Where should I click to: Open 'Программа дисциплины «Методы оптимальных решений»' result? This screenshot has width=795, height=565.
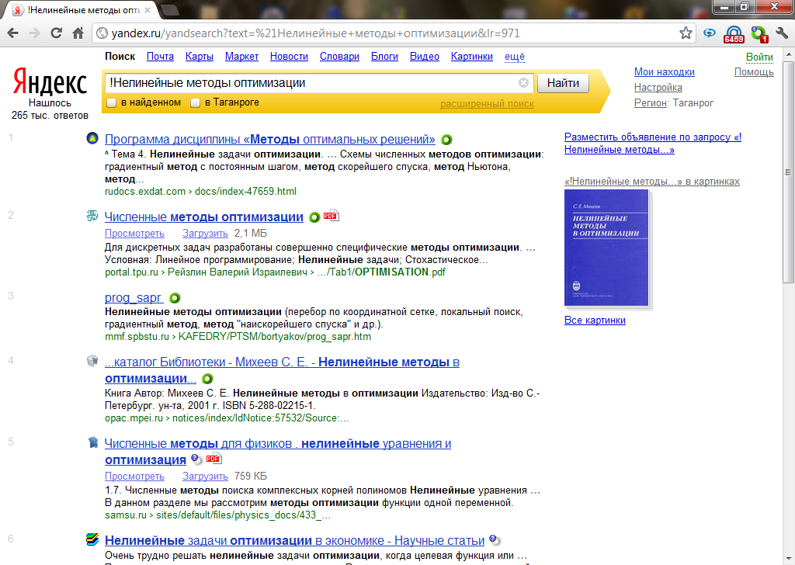click(269, 140)
